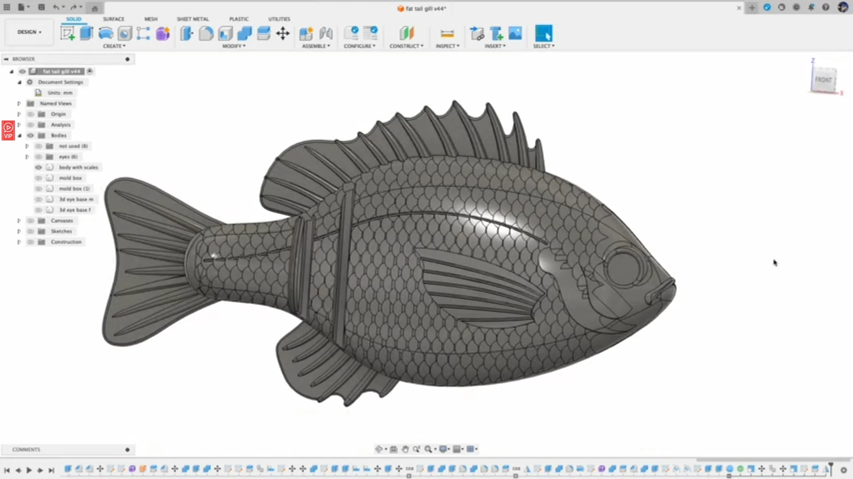Select the Move/Copy tool
853x479 pixels.
283,33
